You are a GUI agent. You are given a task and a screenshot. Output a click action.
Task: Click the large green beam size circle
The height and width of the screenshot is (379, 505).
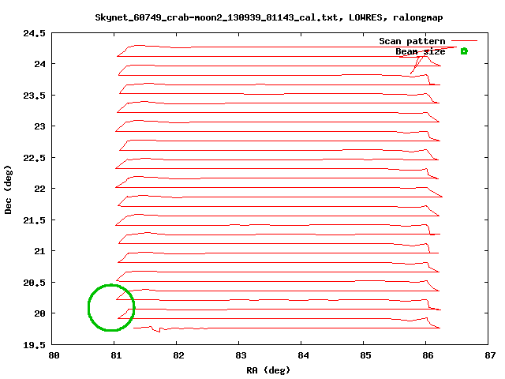click(x=111, y=307)
